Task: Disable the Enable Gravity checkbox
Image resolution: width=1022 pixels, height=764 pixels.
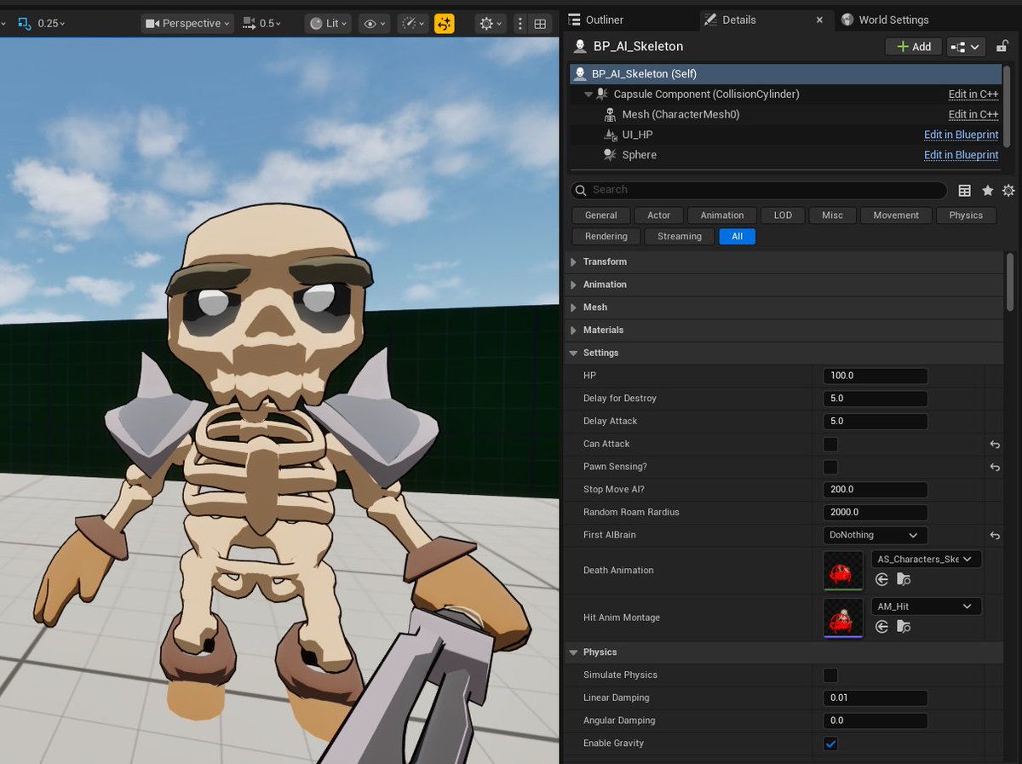Action: coord(830,743)
